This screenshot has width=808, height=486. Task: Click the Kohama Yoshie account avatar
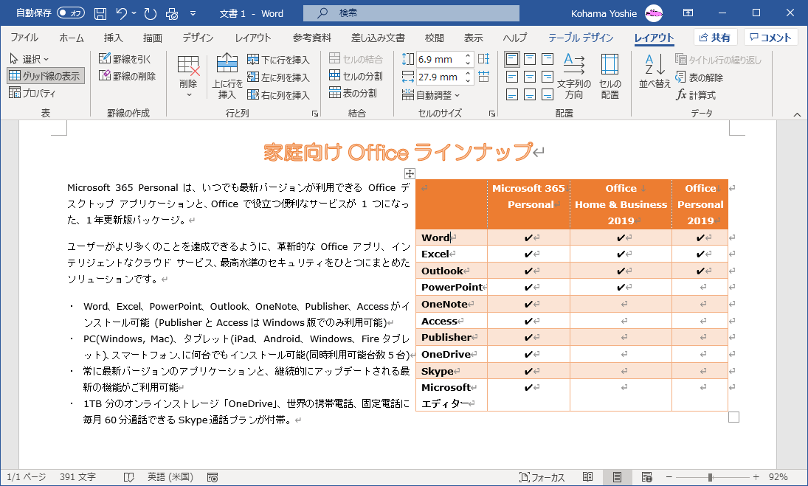point(653,13)
